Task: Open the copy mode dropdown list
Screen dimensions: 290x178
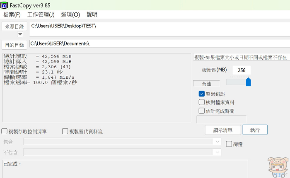Action: (241, 57)
